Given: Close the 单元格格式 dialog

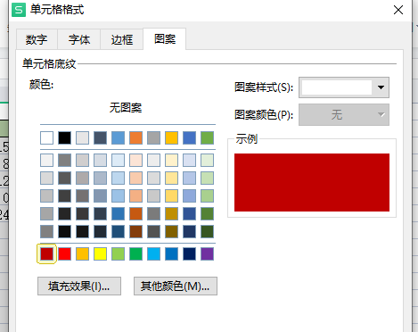Looking at the screenshot, I should coord(398,10).
